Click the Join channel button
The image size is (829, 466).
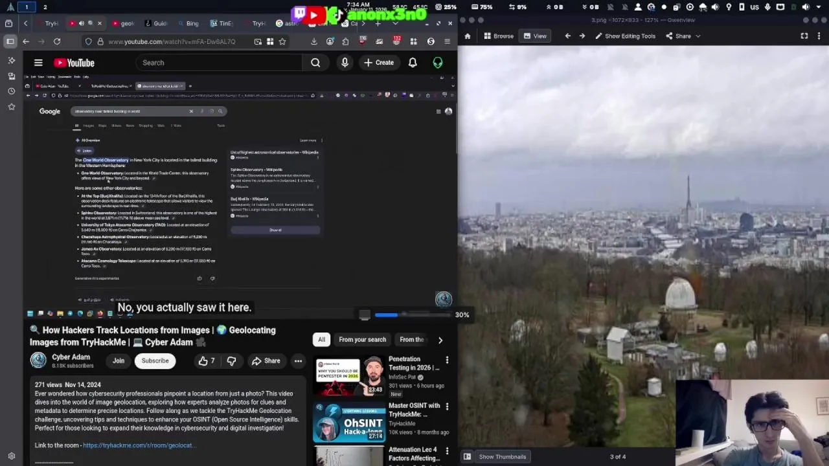(x=119, y=361)
